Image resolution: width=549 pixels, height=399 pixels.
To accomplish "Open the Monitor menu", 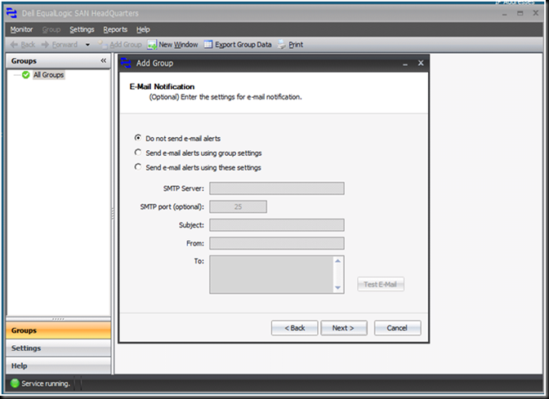I will tap(21, 29).
